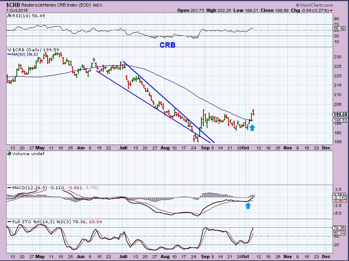349x261 pixels.
Task: Click the -0.110 MACD axis value tag
Action: [x=340, y=197]
